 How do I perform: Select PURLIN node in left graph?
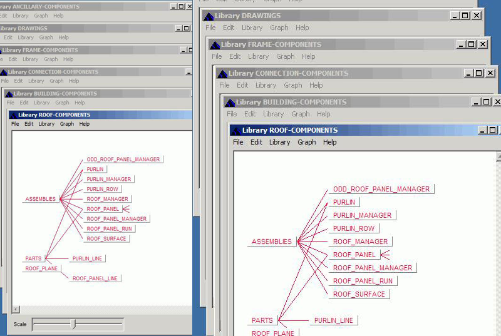pos(95,169)
